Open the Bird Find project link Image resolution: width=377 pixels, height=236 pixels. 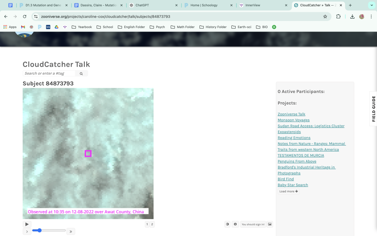[x=286, y=179]
